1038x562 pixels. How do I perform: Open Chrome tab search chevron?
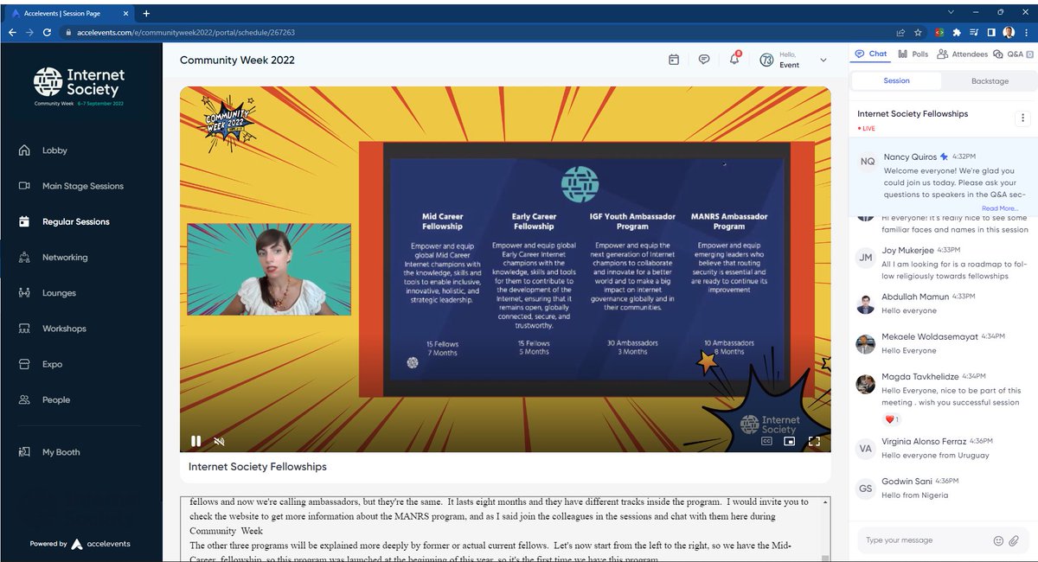click(x=951, y=12)
